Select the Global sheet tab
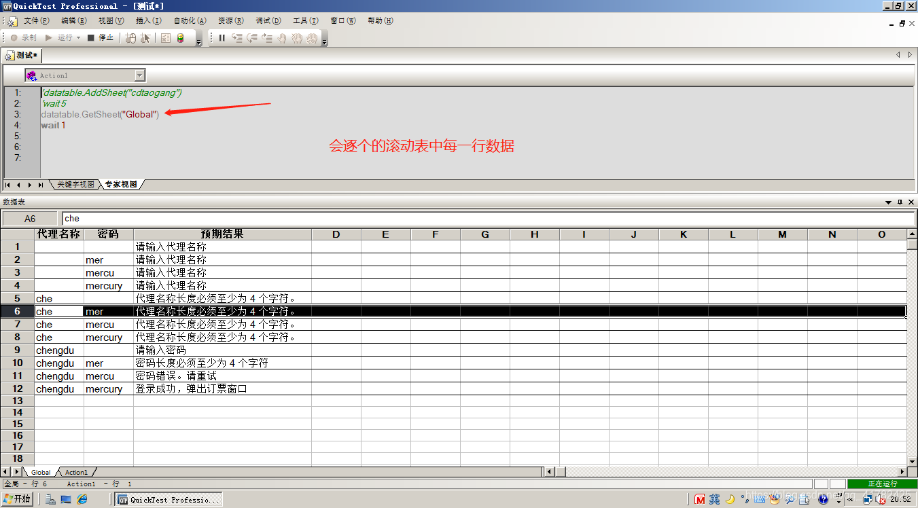Image resolution: width=918 pixels, height=508 pixels. click(41, 472)
